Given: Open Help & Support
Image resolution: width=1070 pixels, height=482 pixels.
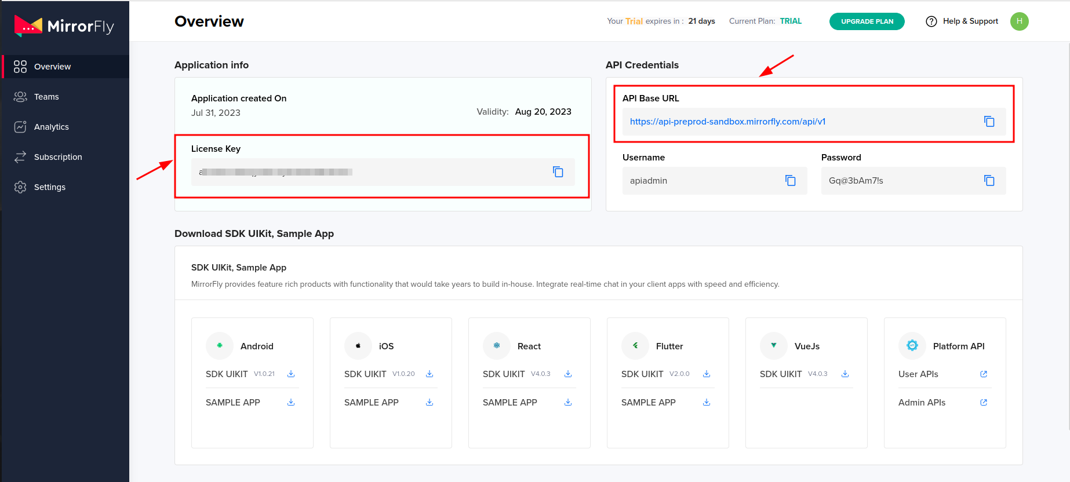Looking at the screenshot, I should pyautogui.click(x=962, y=21).
